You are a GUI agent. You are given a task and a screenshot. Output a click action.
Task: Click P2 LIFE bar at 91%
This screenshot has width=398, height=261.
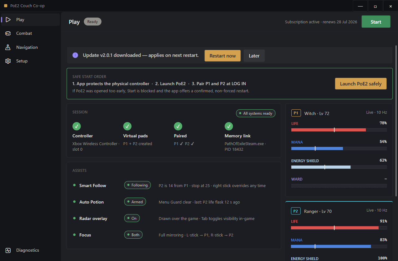(339, 227)
